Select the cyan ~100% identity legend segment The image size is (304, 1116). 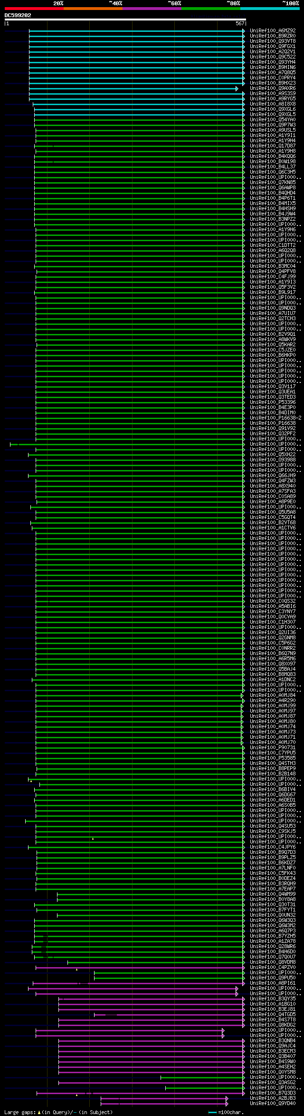pyautogui.click(x=270, y=9)
